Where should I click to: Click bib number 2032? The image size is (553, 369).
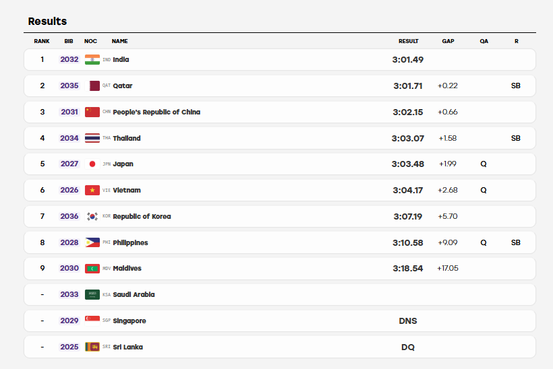click(x=69, y=59)
